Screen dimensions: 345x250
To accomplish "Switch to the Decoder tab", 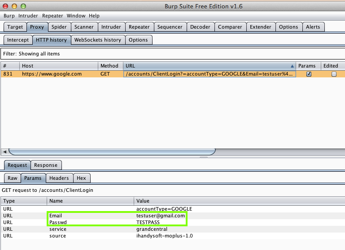I will 200,27.
